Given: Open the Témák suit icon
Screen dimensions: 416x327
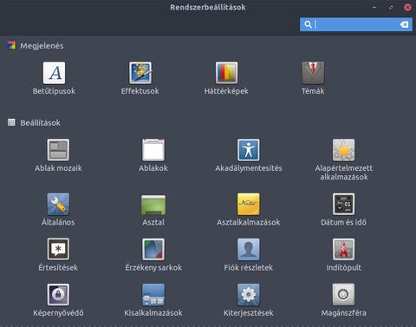Looking at the screenshot, I should [313, 73].
